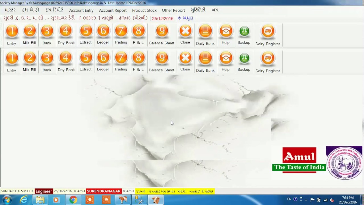The height and width of the screenshot is (205, 364).
Task: Open Google Chrome from the taskbar
Action: click(x=73, y=200)
